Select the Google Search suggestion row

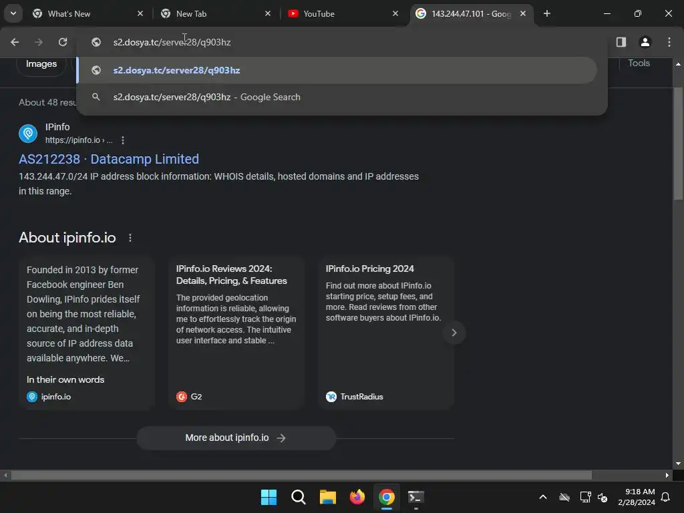click(x=337, y=97)
